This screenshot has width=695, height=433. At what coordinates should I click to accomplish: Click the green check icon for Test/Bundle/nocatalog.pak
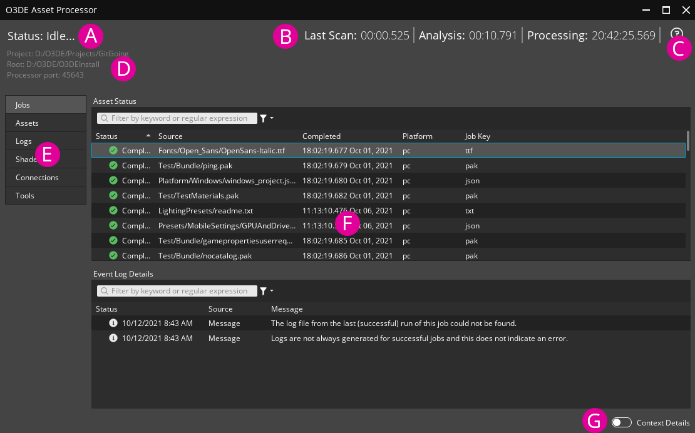[113, 255]
